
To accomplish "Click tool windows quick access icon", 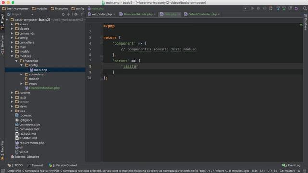I will [3, 171].
